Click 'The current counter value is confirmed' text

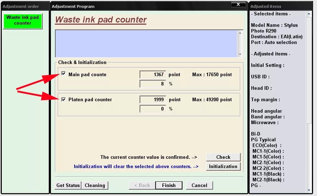pyautogui.click(x=145, y=157)
